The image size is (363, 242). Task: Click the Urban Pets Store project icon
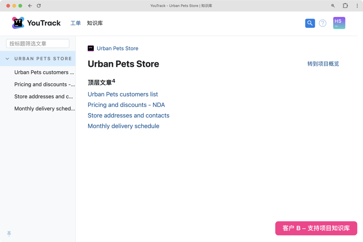pyautogui.click(x=91, y=48)
